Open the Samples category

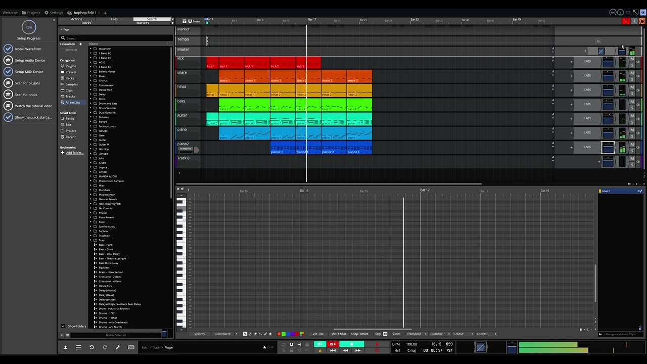pyautogui.click(x=71, y=84)
